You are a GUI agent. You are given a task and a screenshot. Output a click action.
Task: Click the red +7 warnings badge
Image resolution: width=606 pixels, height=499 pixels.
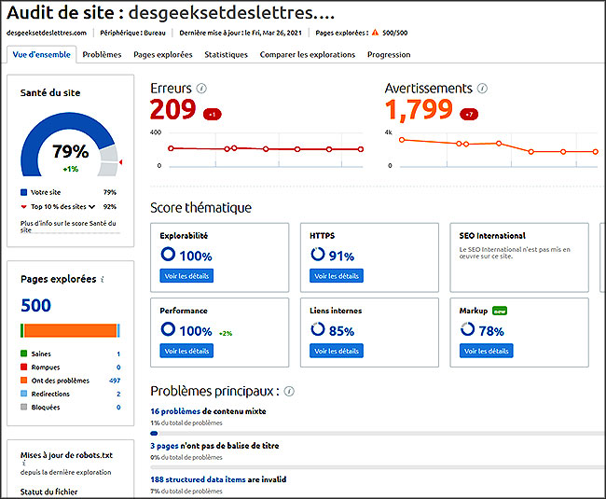[x=469, y=115]
